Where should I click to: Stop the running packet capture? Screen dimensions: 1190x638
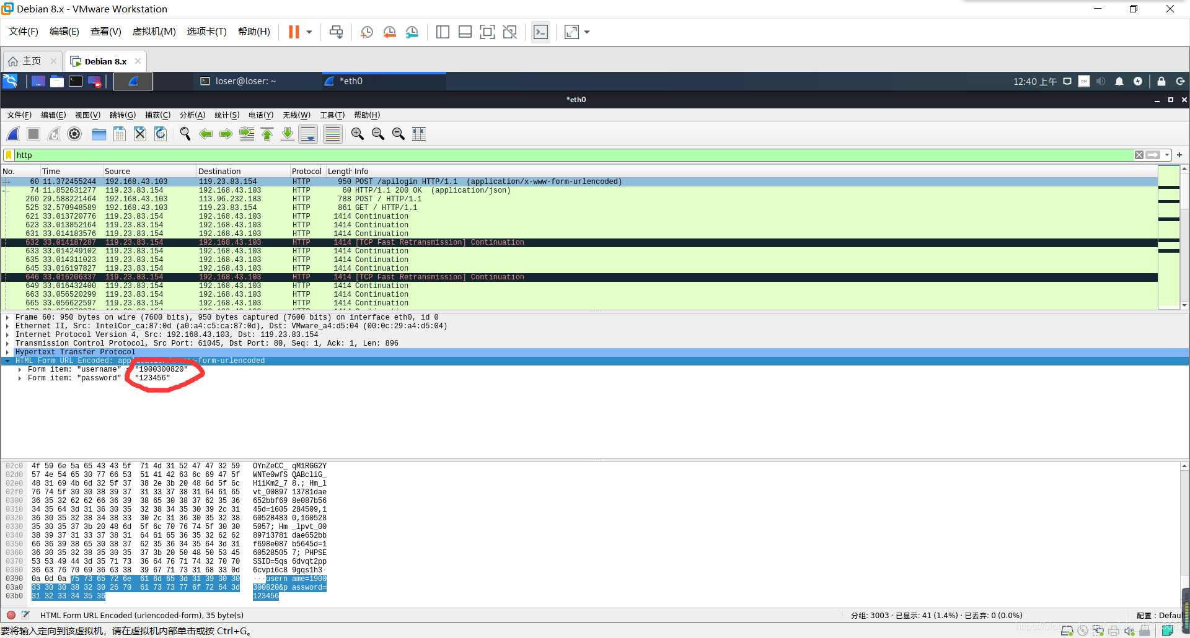click(x=33, y=134)
